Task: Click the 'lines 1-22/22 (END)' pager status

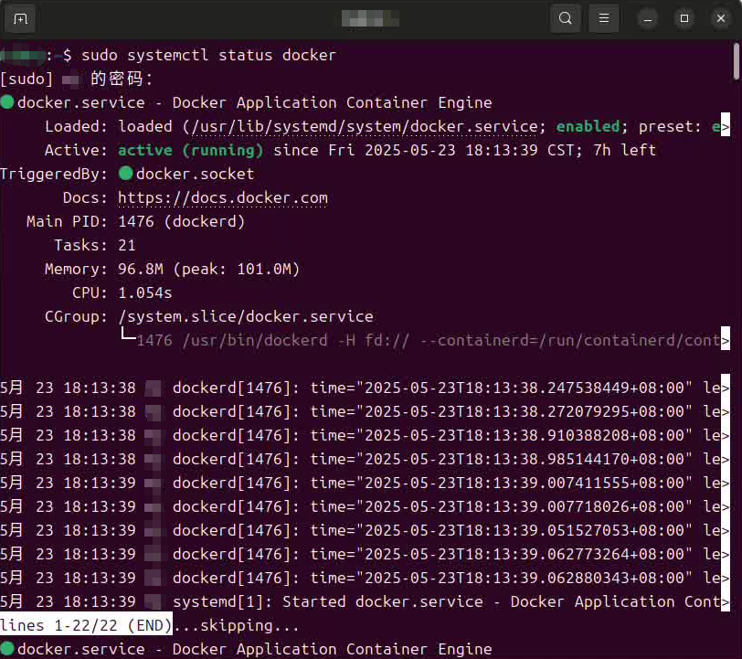Action: click(x=86, y=625)
